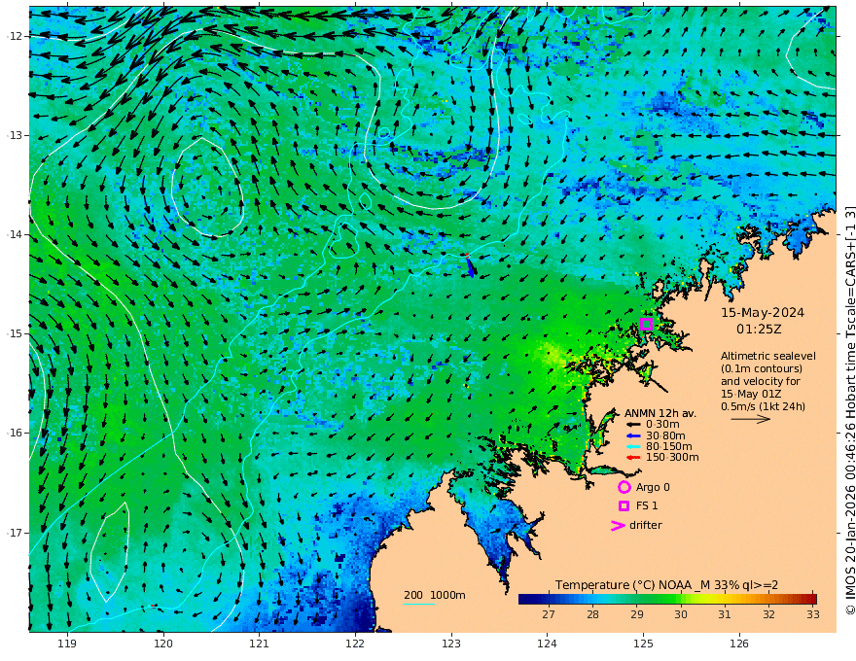Click the '(0.1m contours)' caption line
The image size is (856, 661).
(x=762, y=368)
